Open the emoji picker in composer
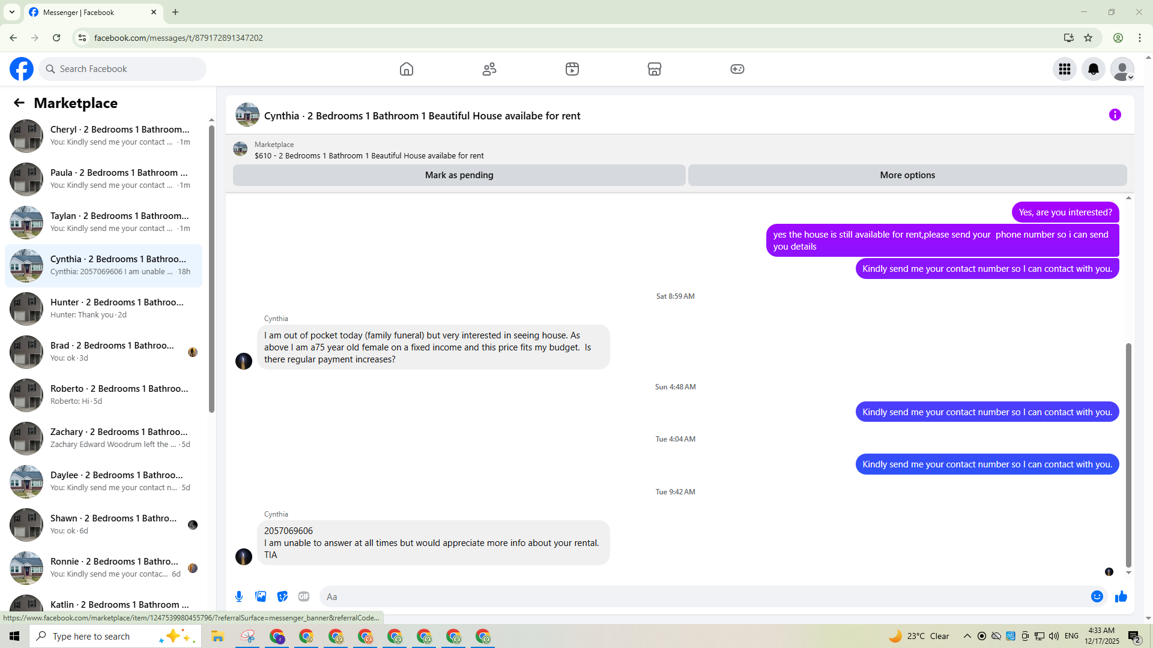 (x=1097, y=596)
